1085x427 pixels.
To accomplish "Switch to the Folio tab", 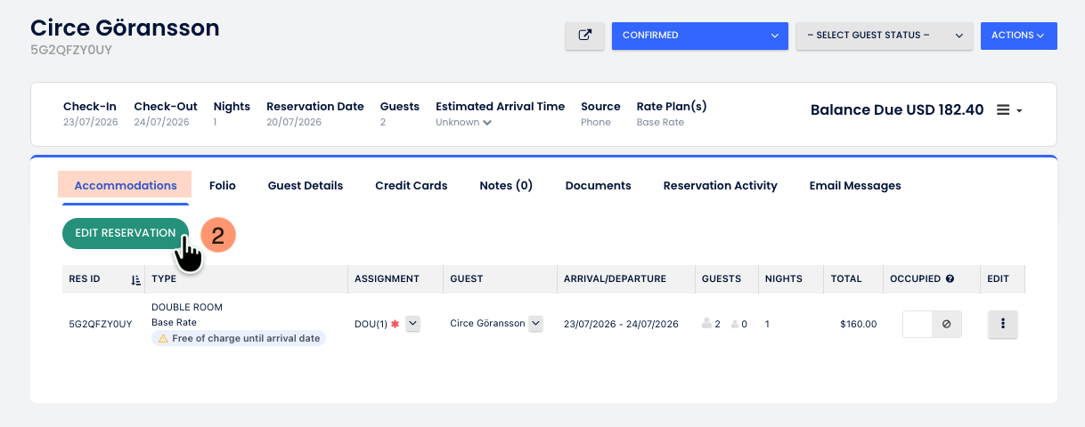I will click(223, 186).
